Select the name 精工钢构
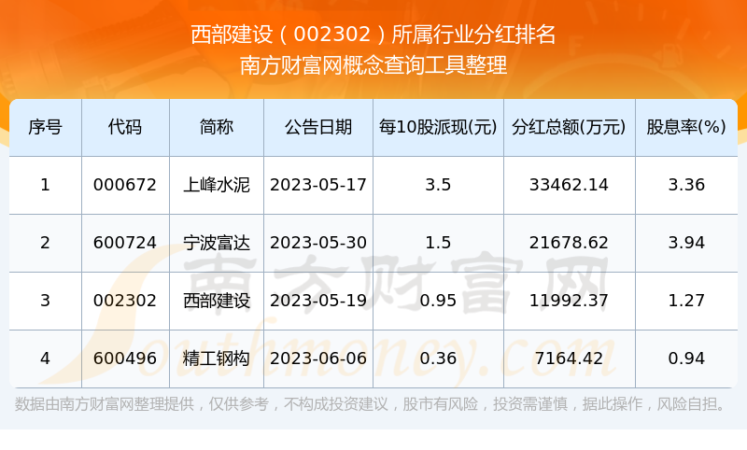 coord(217,359)
